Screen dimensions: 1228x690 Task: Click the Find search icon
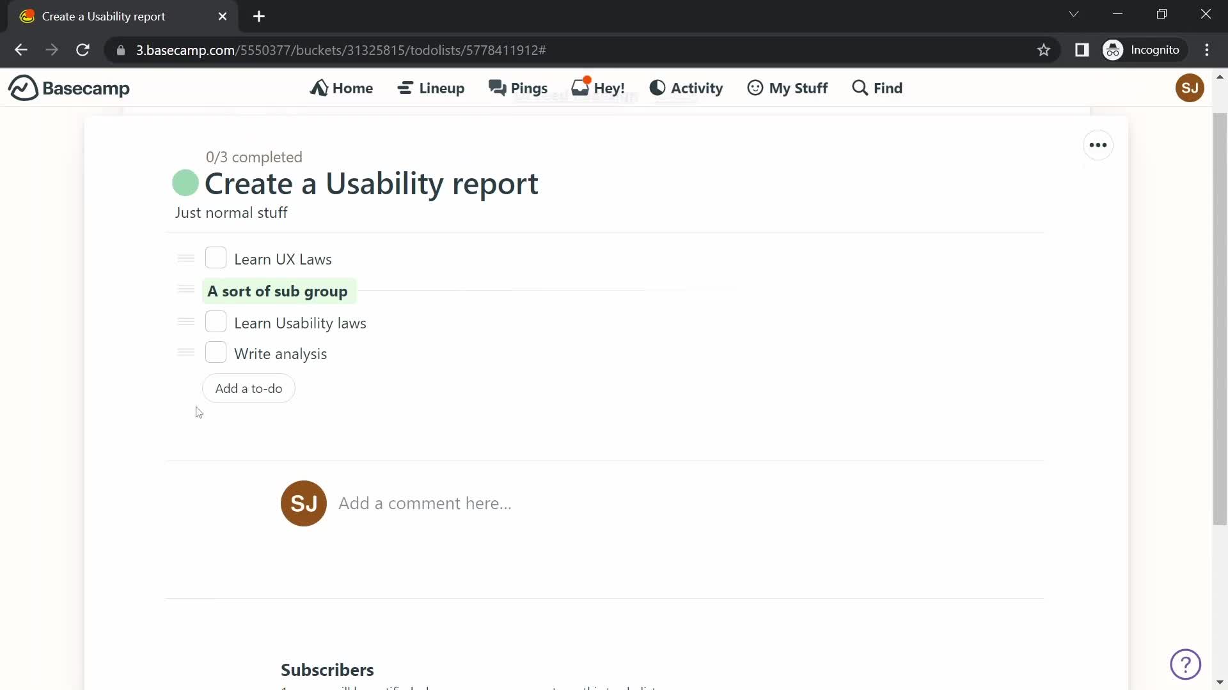click(x=860, y=88)
